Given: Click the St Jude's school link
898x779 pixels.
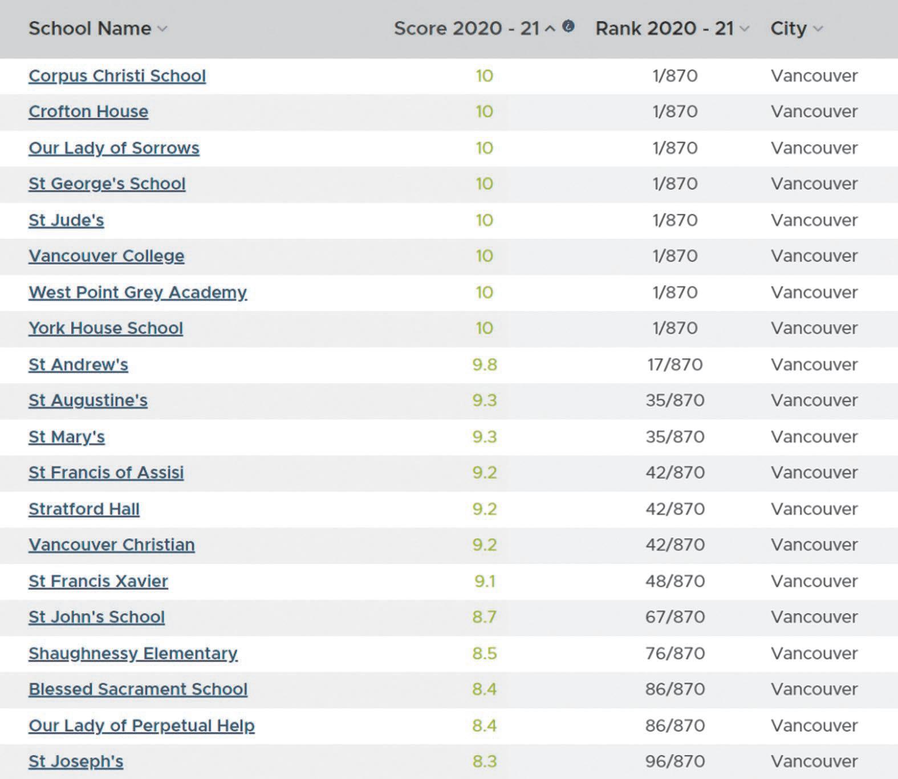Looking at the screenshot, I should click(66, 220).
